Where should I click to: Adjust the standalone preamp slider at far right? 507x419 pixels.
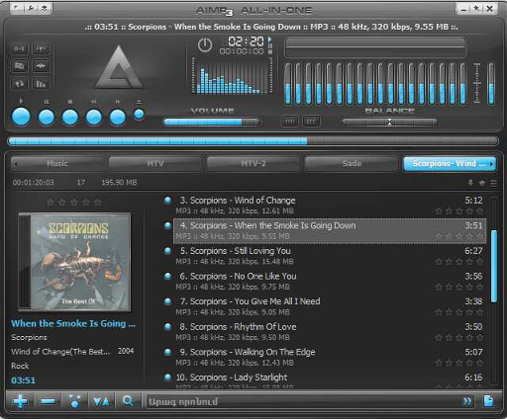(491, 84)
